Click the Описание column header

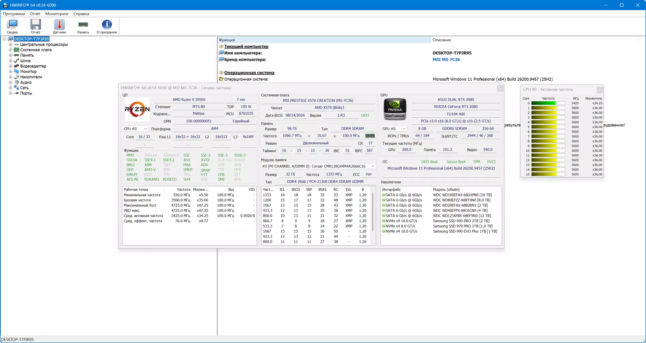pyautogui.click(x=534, y=40)
